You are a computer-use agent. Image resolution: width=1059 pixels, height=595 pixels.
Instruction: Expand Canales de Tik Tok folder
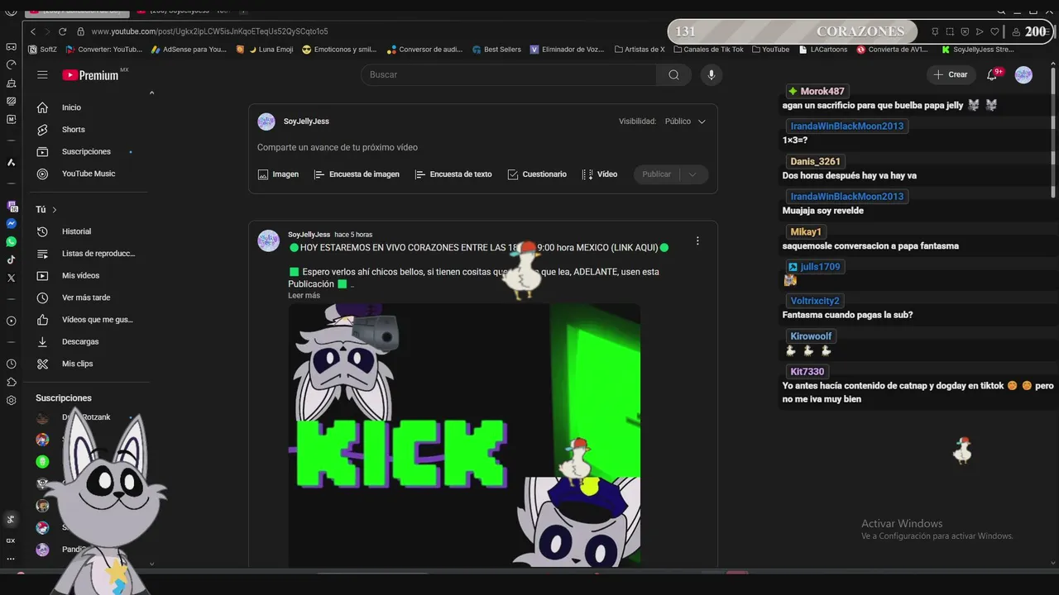point(708,50)
